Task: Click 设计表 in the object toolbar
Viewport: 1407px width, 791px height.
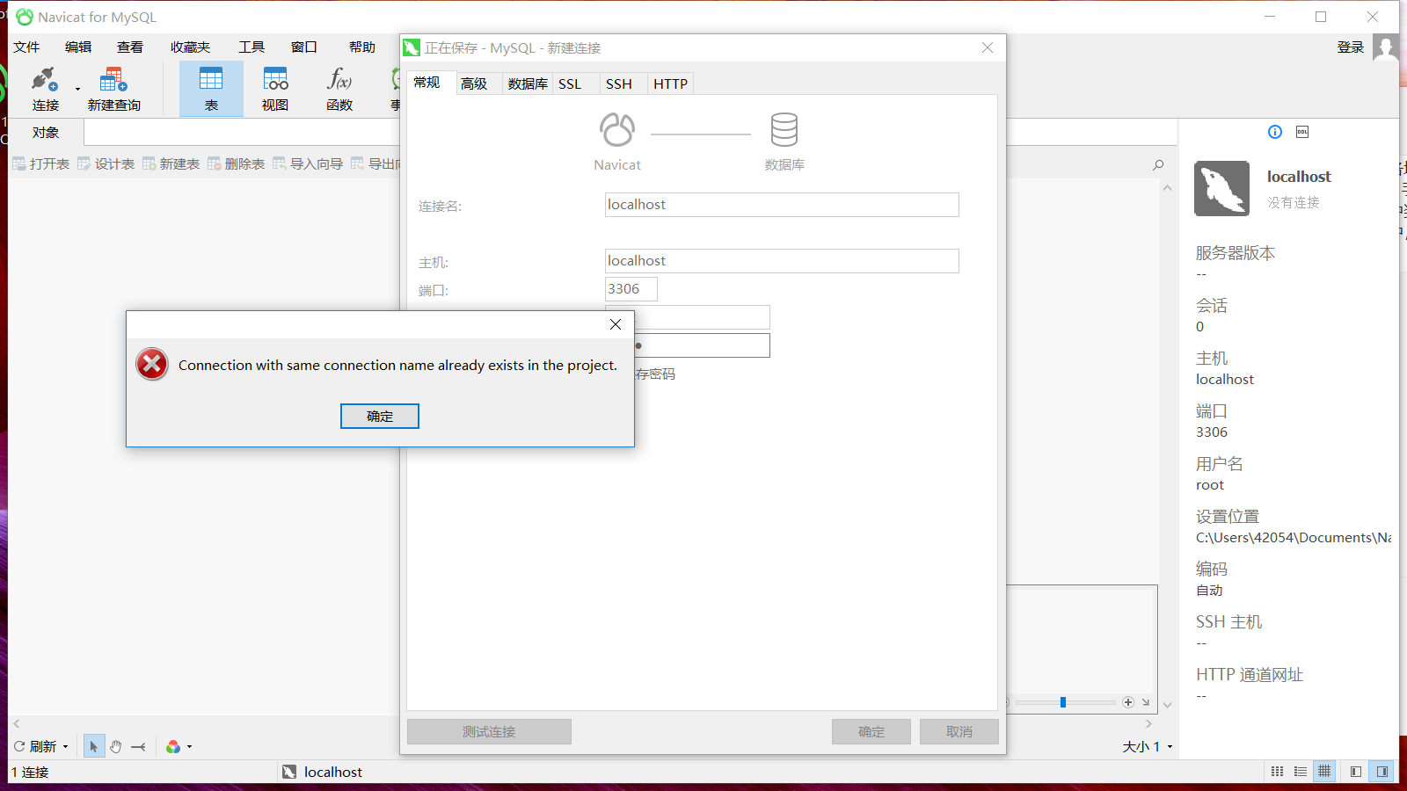Action: (x=106, y=164)
